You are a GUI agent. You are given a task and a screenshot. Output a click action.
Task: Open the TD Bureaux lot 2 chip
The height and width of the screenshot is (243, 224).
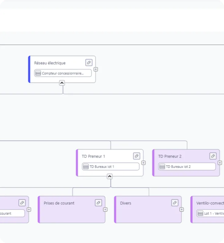coord(187,167)
